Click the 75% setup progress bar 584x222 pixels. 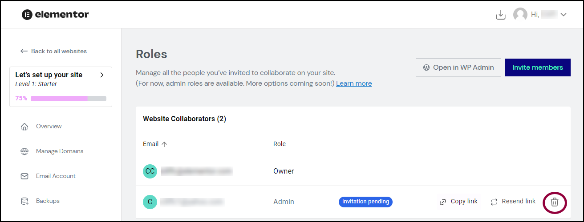(68, 99)
